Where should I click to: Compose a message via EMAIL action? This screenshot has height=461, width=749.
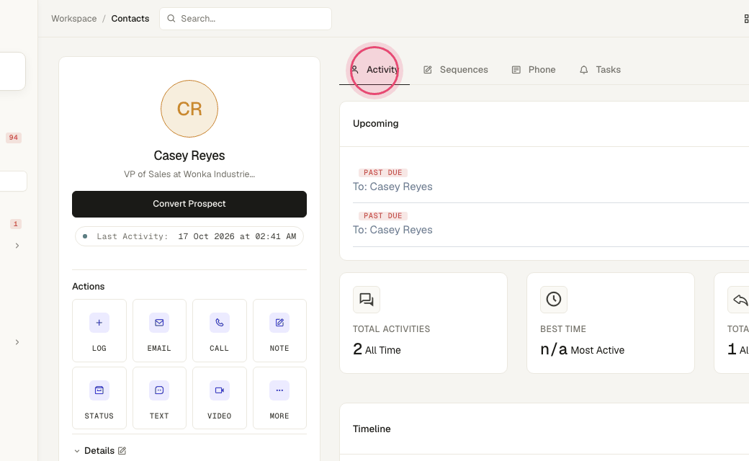click(x=159, y=331)
